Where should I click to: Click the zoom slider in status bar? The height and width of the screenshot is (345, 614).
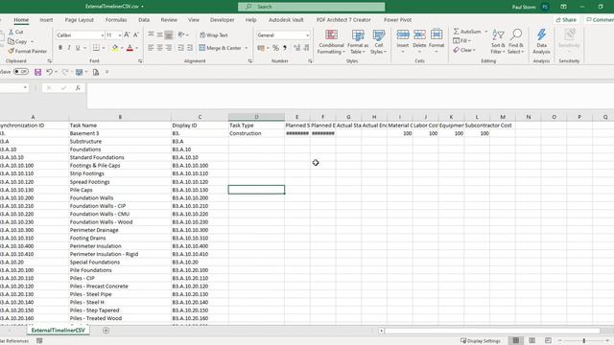pyautogui.click(x=584, y=341)
